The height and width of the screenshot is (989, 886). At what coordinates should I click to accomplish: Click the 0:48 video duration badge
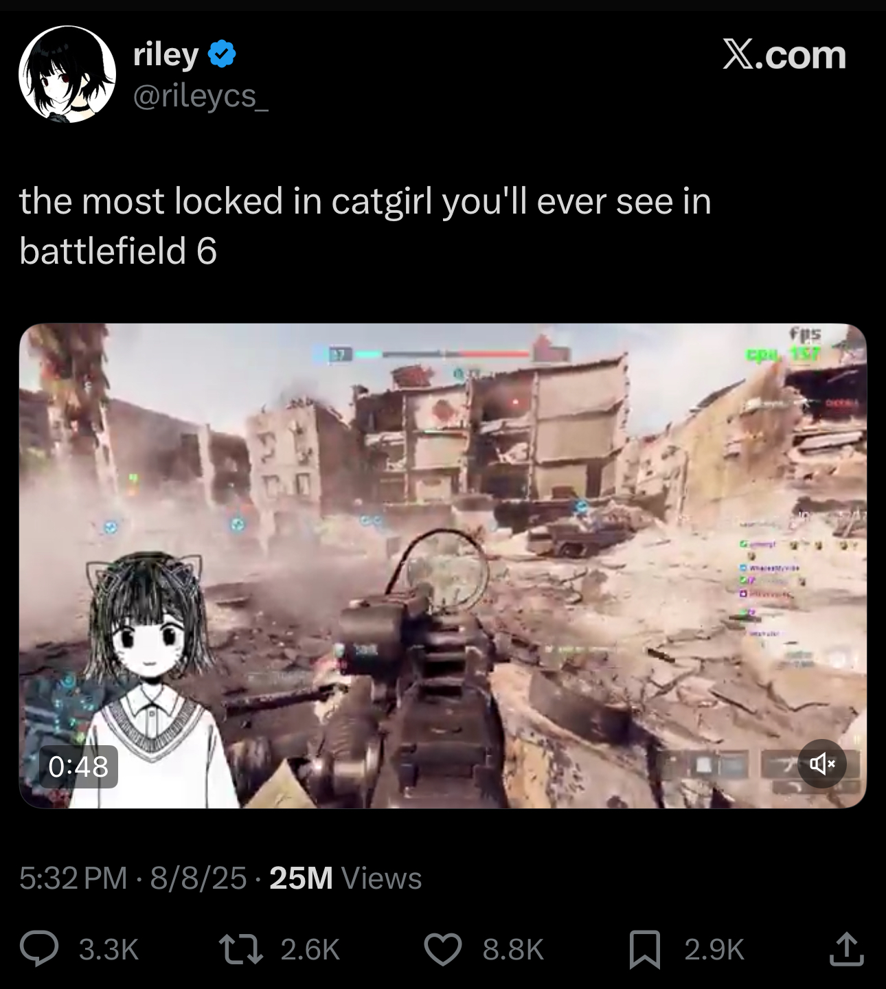(x=78, y=766)
